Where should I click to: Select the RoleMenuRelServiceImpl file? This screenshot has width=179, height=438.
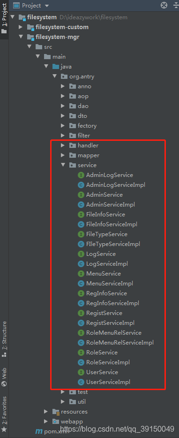coord(120,343)
